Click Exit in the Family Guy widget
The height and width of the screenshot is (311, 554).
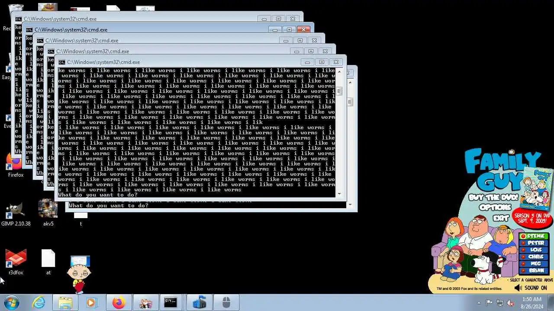[500, 218]
